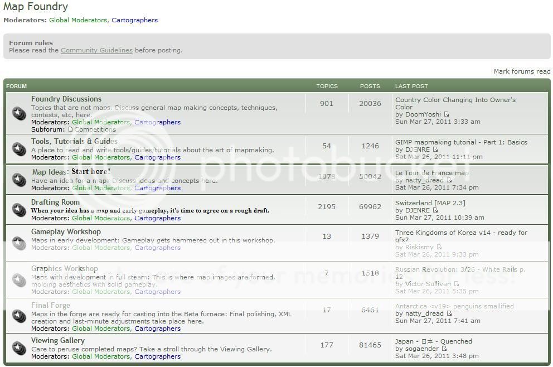Screen dimensions: 553x367
Task: Click the TOPICS column header
Action: pos(327,86)
